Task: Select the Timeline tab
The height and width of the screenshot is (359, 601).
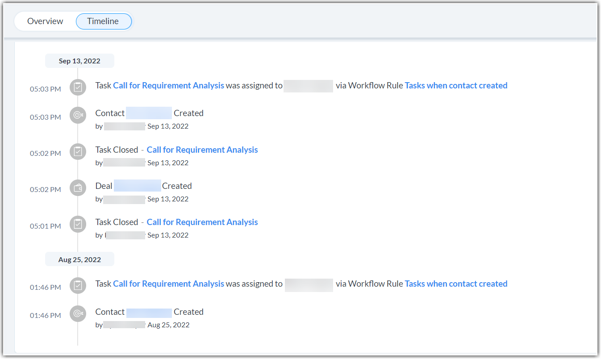Action: tap(103, 21)
